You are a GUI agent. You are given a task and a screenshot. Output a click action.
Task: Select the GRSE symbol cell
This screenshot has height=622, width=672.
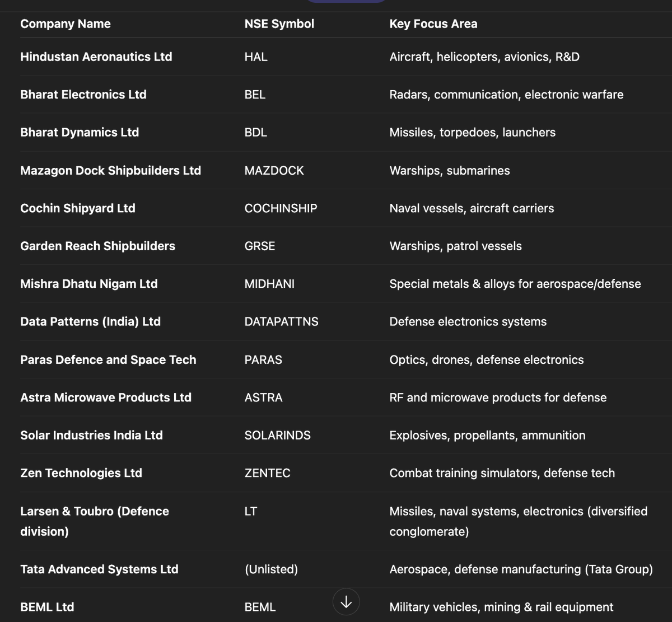click(x=260, y=246)
